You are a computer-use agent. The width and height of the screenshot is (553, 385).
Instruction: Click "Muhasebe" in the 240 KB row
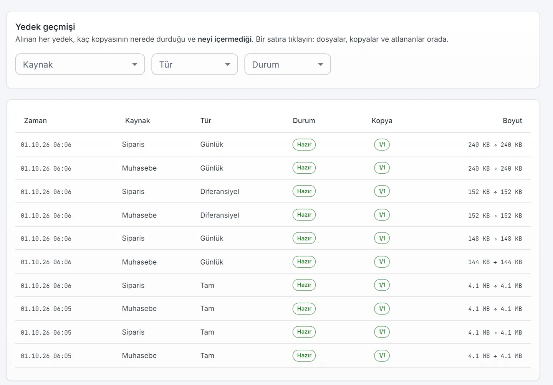tap(139, 168)
